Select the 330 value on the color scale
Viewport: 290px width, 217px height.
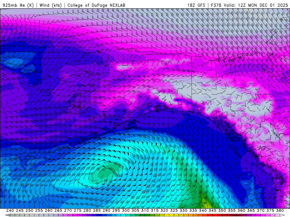point(183,210)
